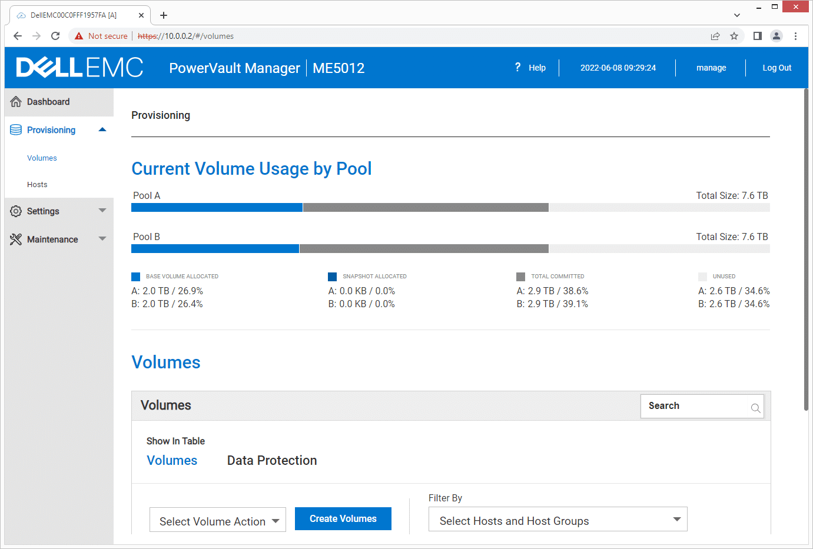The height and width of the screenshot is (549, 813).
Task: Click the date and time in header
Action: 618,68
